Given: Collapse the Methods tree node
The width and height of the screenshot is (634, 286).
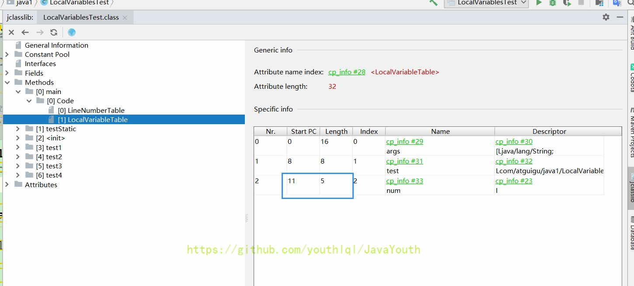Looking at the screenshot, I should (7, 82).
